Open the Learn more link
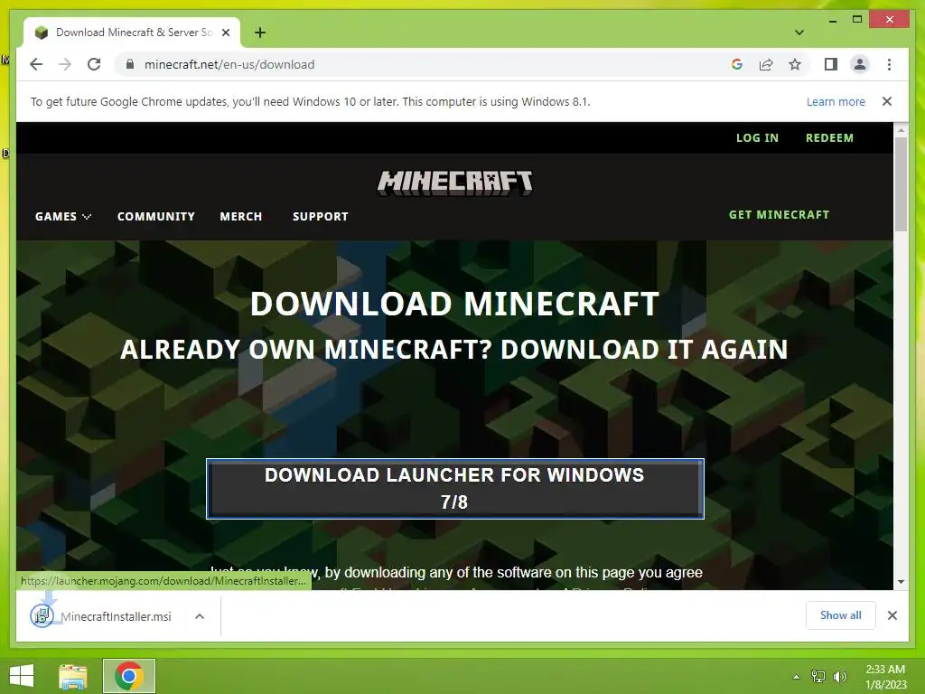Screen dimensions: 925x694 836,101
